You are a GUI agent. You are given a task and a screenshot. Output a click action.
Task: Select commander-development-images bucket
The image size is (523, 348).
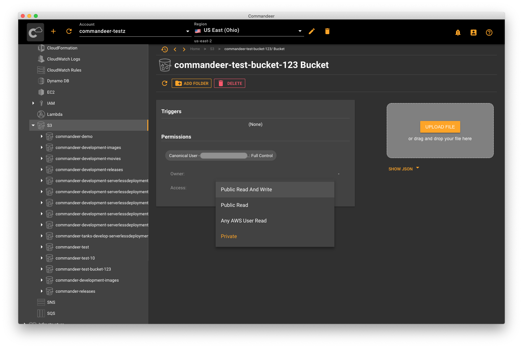pos(87,280)
